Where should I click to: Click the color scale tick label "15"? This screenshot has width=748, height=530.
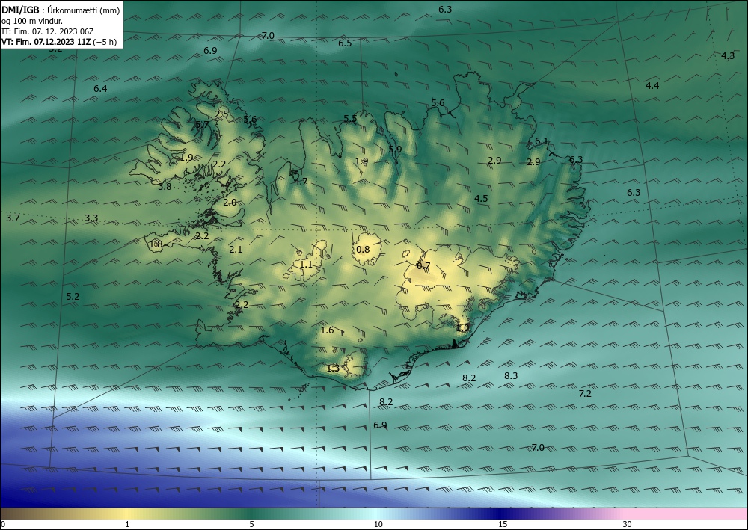(x=503, y=524)
